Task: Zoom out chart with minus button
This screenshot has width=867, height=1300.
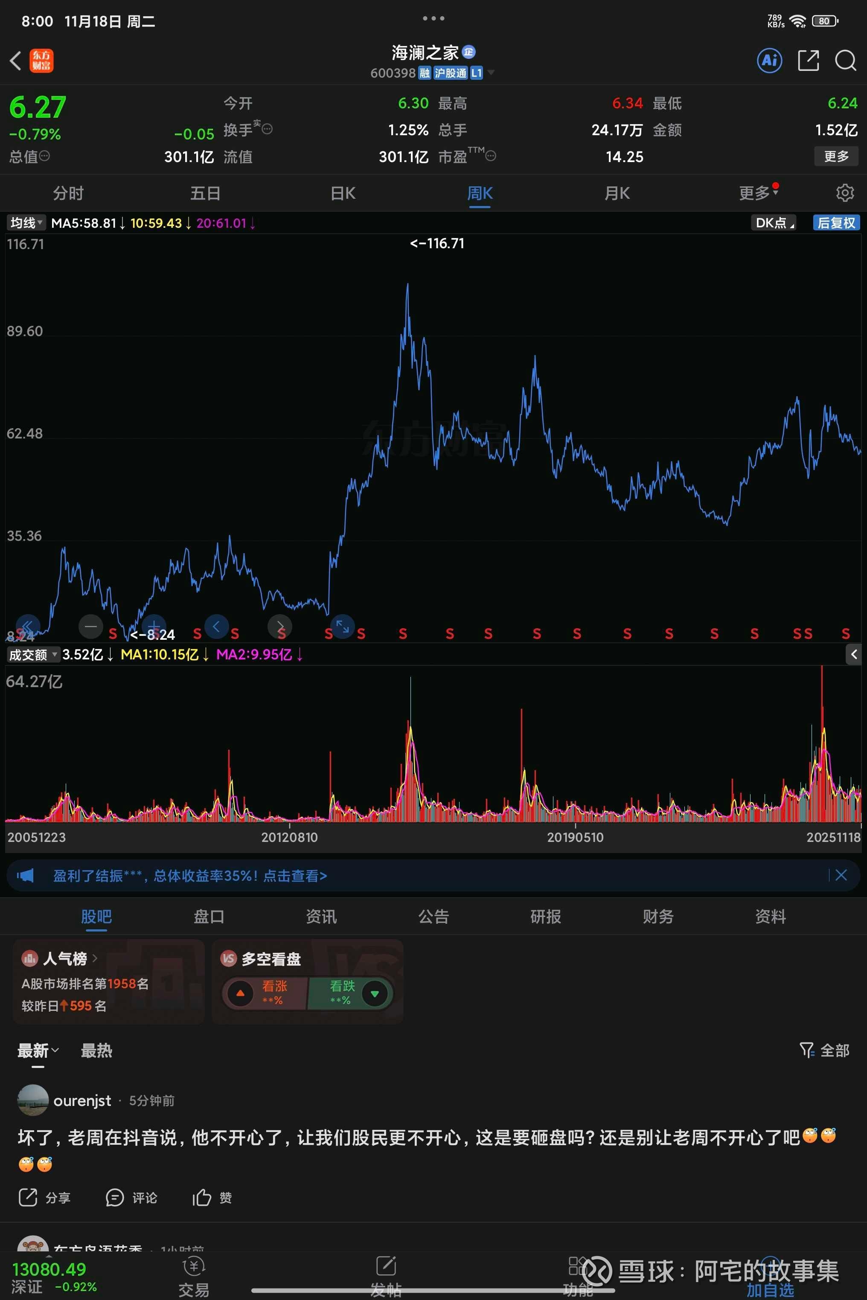Action: [x=91, y=626]
